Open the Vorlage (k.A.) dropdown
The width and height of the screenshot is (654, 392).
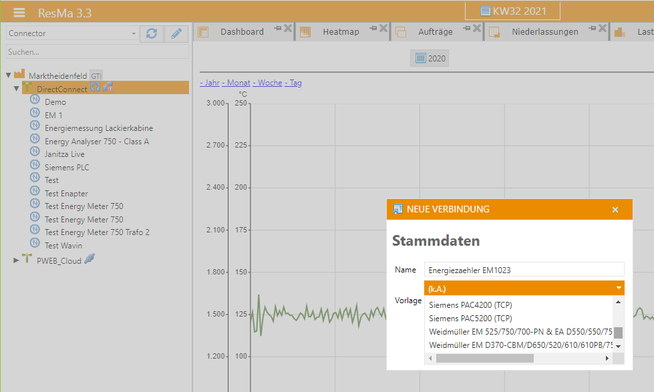pyautogui.click(x=524, y=288)
